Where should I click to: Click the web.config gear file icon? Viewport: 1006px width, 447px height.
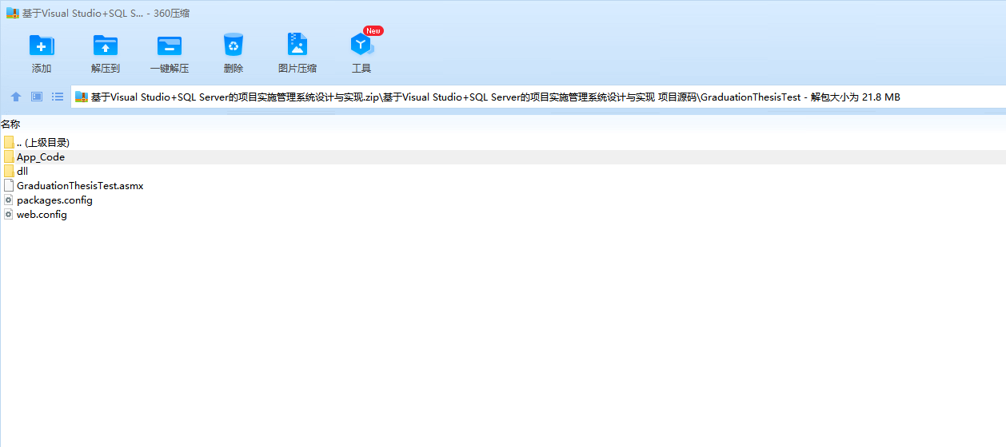coord(9,214)
